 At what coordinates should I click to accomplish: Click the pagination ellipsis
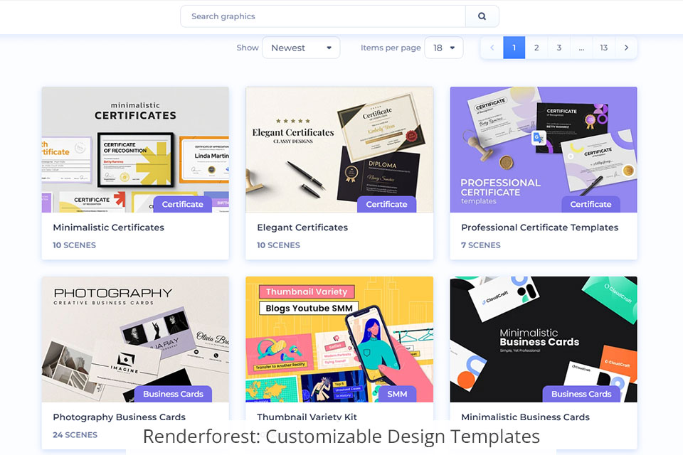(581, 48)
